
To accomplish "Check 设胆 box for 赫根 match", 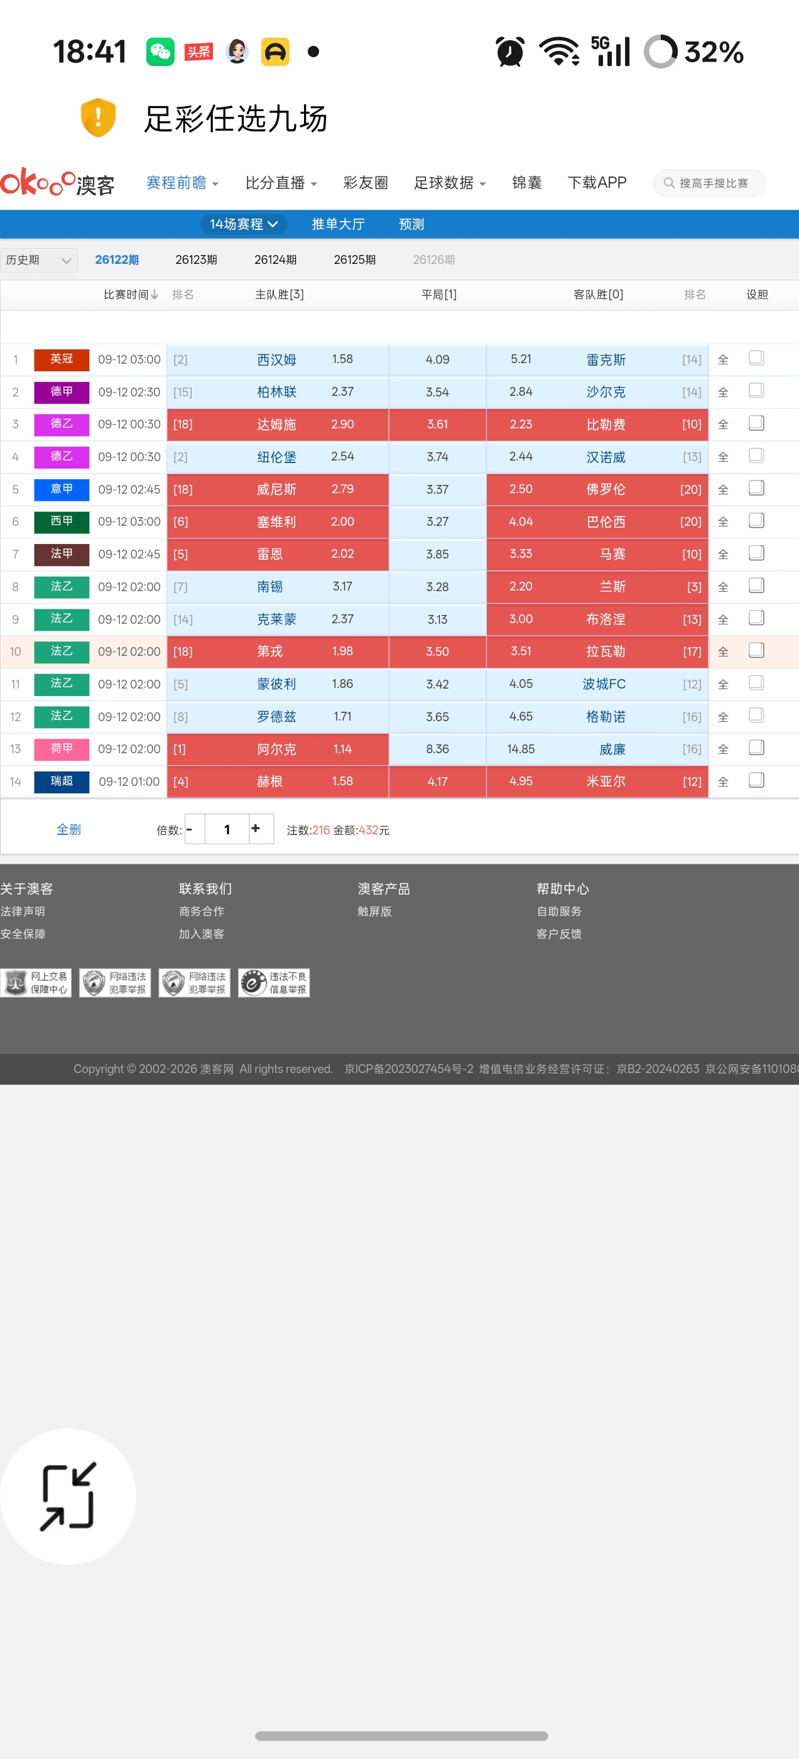I will (x=756, y=780).
